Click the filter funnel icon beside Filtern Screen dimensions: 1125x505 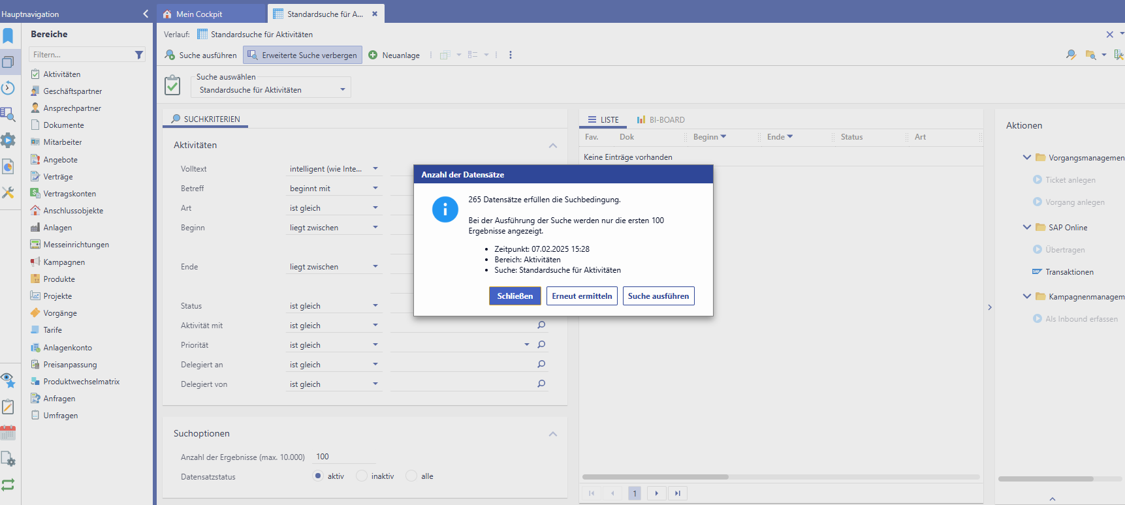pyautogui.click(x=139, y=55)
